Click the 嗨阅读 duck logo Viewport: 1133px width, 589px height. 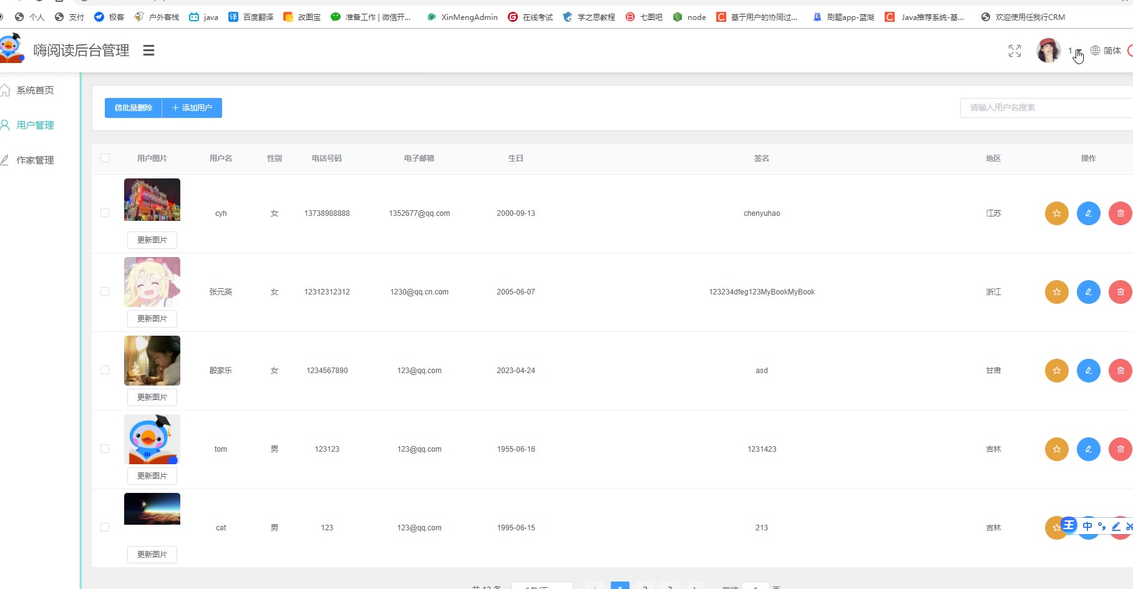click(11, 49)
